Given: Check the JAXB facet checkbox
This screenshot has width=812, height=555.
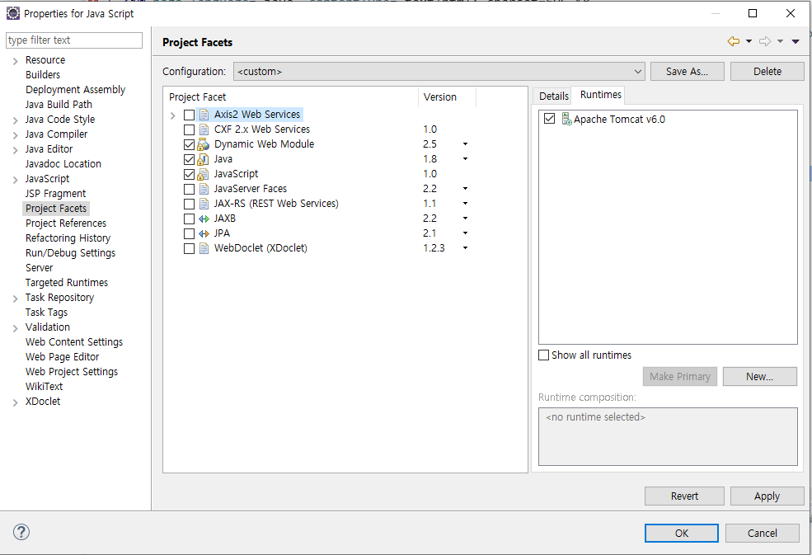Looking at the screenshot, I should (189, 219).
